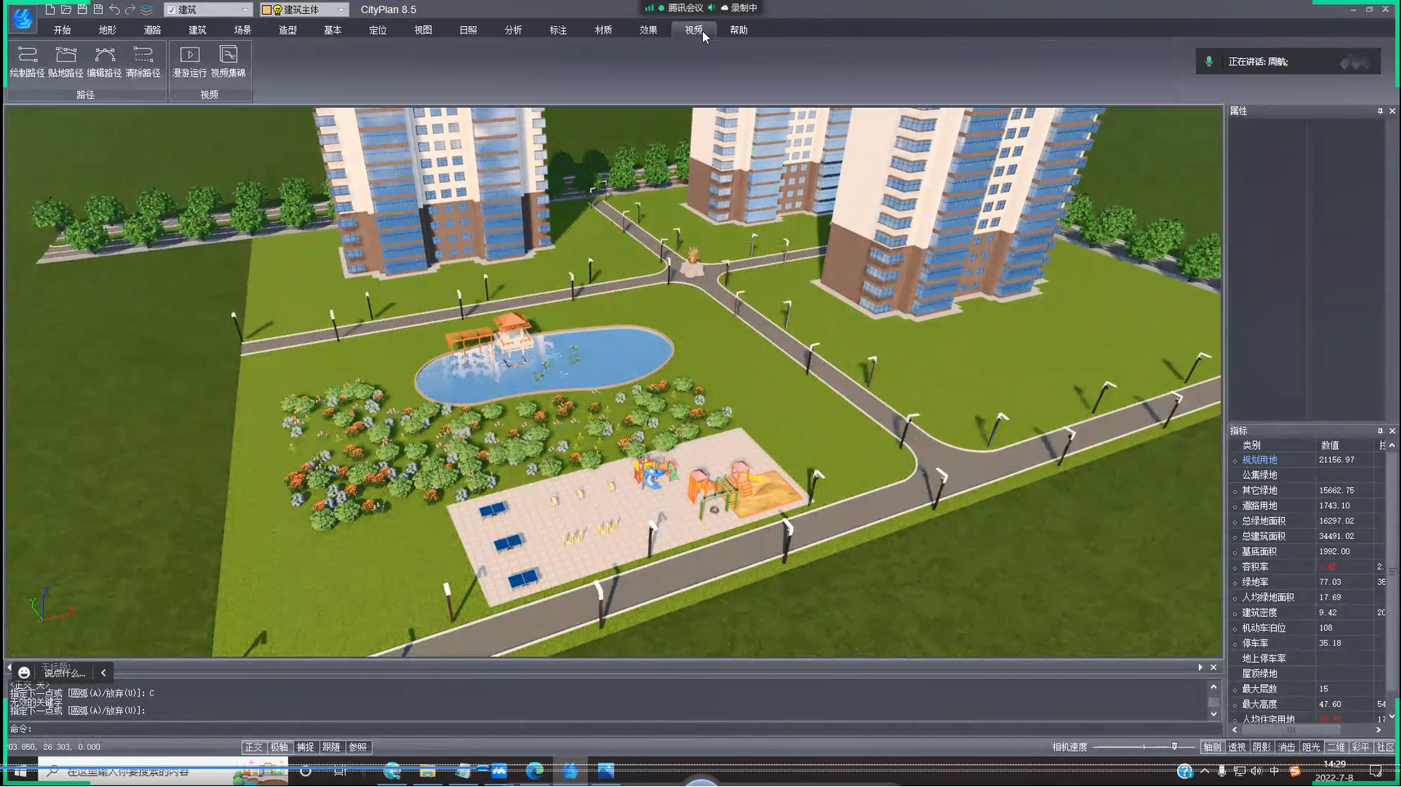Toggle 捕捉 snap mode in status bar
Image resolution: width=1401 pixels, height=787 pixels.
click(305, 747)
